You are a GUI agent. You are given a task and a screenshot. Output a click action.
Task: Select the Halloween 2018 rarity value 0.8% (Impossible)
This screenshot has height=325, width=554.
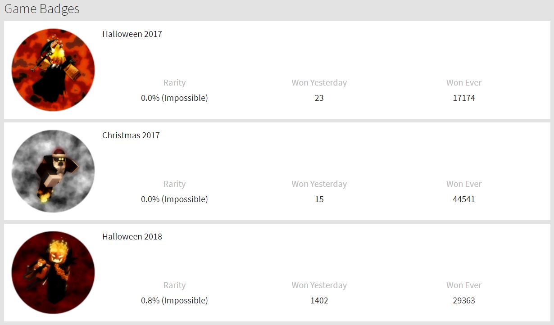coord(174,300)
